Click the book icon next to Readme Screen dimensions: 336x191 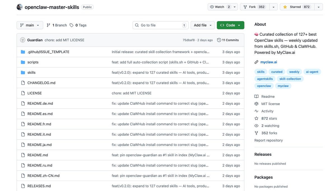pos(256,96)
